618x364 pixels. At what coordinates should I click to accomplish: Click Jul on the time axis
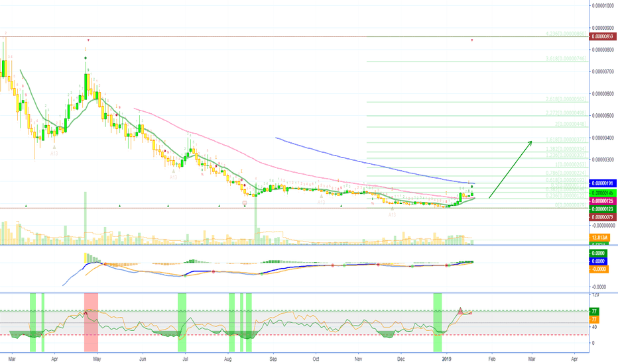185,359
